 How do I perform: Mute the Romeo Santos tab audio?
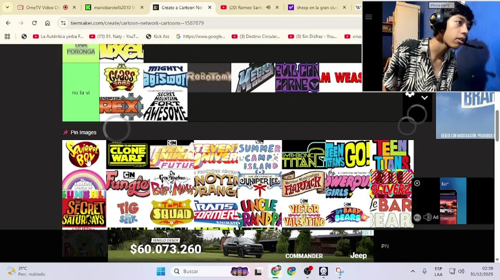tap(268, 7)
